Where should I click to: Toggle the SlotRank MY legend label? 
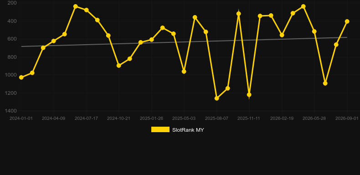[x=188, y=130]
